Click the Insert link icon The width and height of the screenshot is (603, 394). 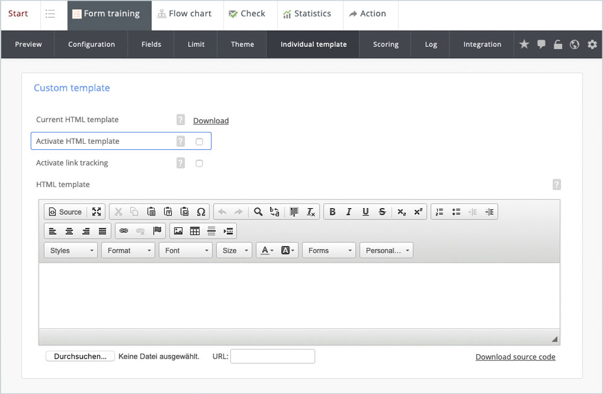[x=124, y=231]
